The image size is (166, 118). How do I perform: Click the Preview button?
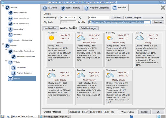coord(158,22)
